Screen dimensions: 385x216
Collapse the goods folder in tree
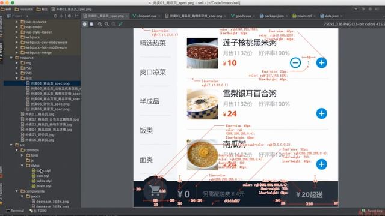[x=22, y=196]
